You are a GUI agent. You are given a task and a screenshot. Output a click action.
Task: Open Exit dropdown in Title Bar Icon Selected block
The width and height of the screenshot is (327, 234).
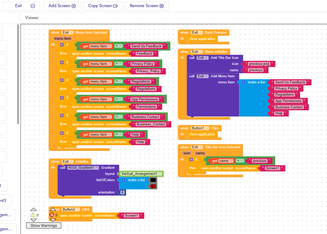[196, 147]
